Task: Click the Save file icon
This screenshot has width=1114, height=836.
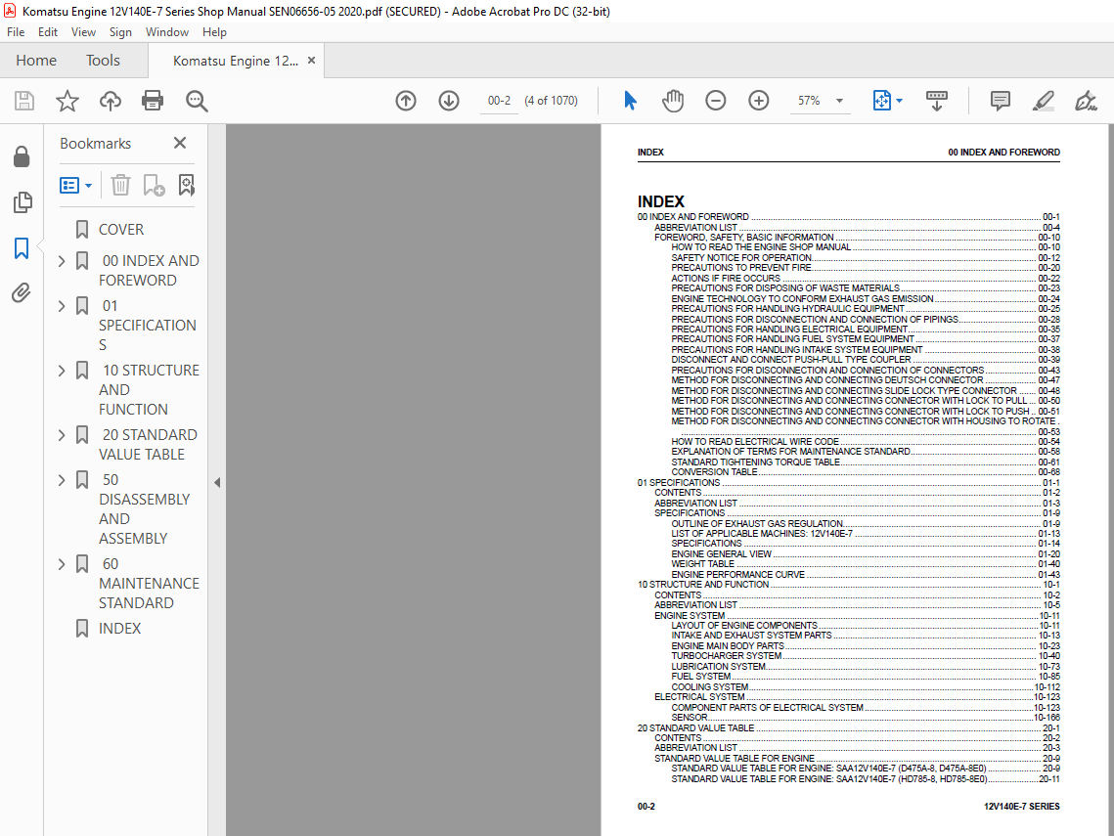Action: click(24, 101)
